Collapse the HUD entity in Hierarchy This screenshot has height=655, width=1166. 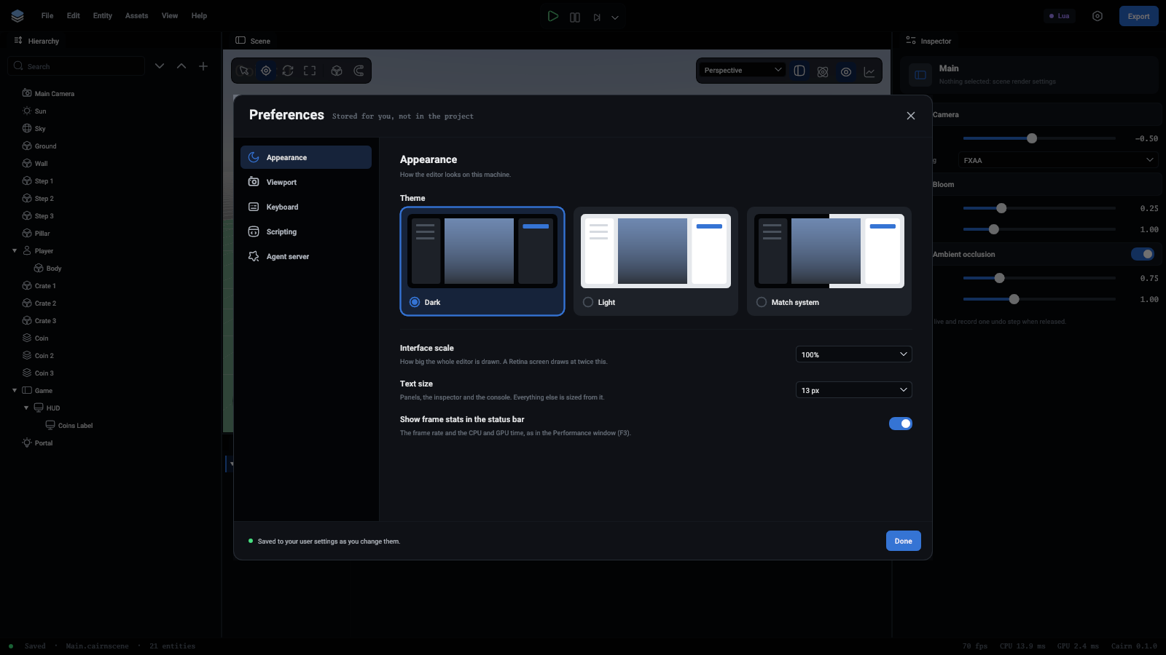point(26,408)
